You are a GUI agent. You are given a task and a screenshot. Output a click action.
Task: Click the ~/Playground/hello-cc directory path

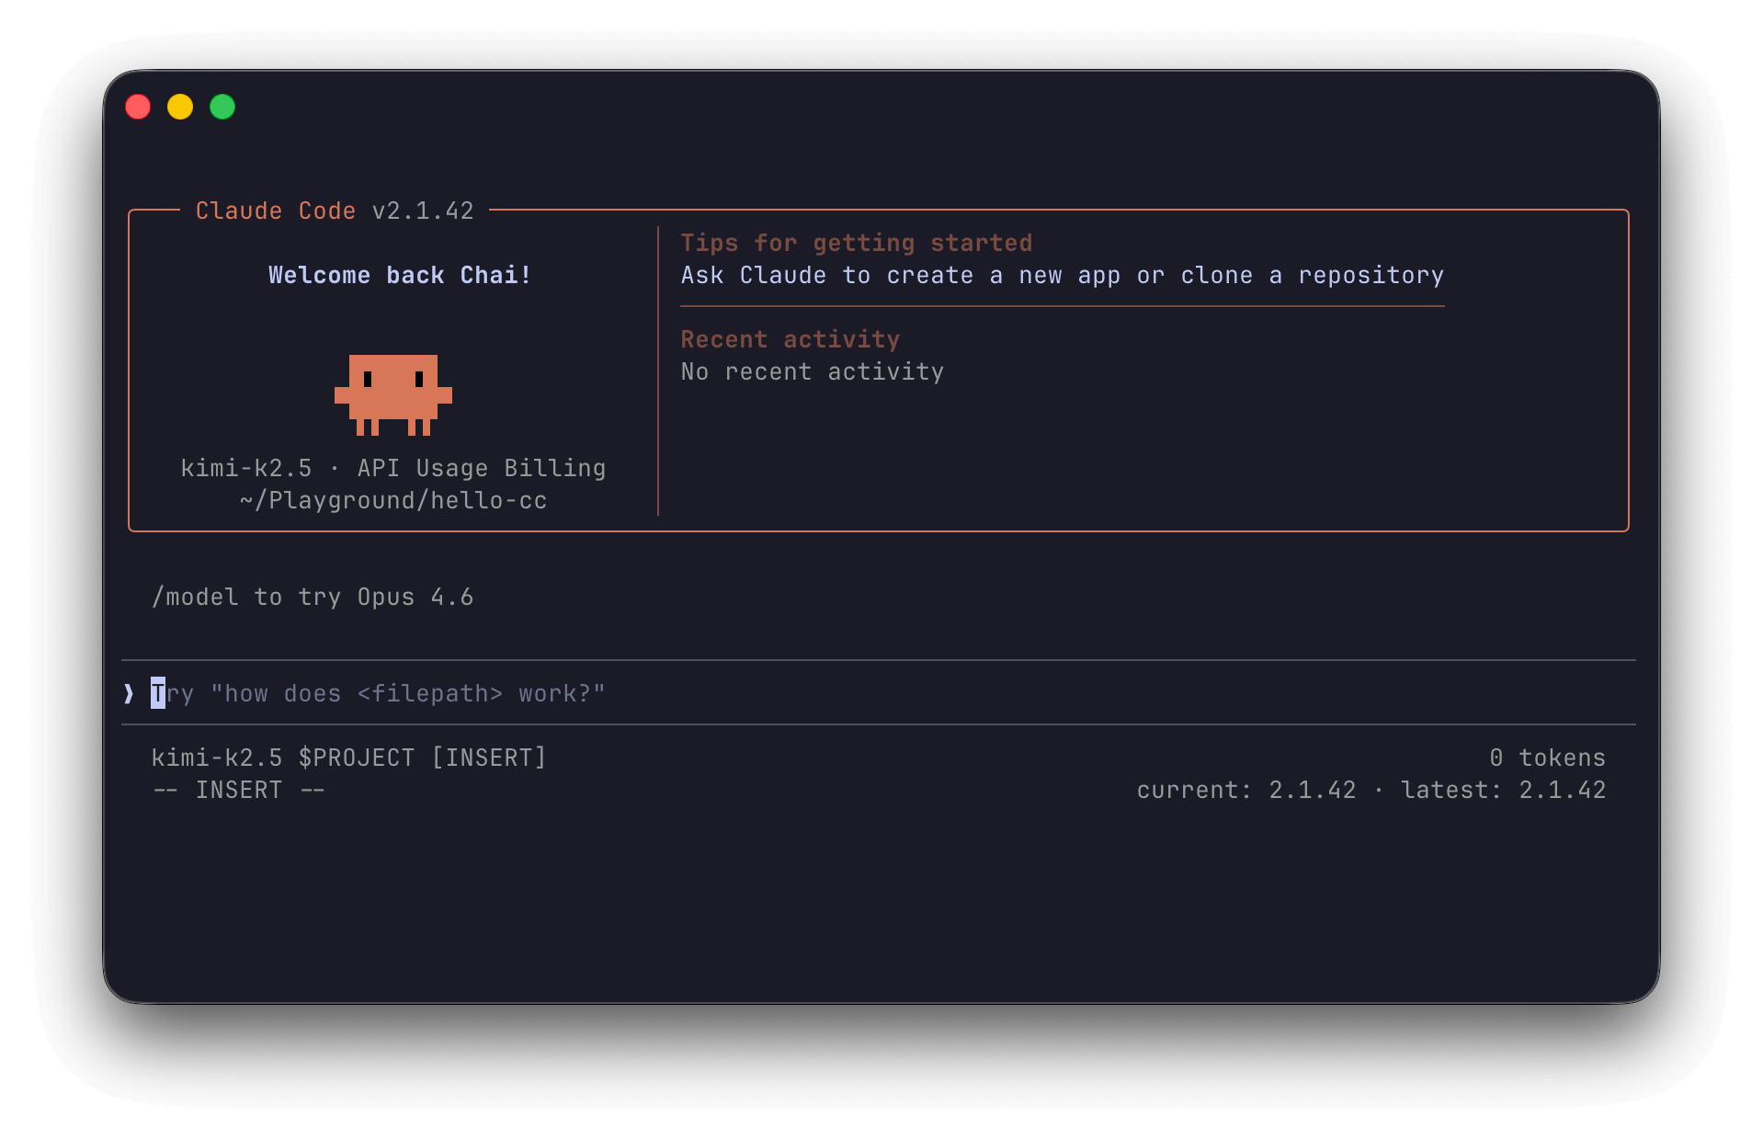click(393, 501)
